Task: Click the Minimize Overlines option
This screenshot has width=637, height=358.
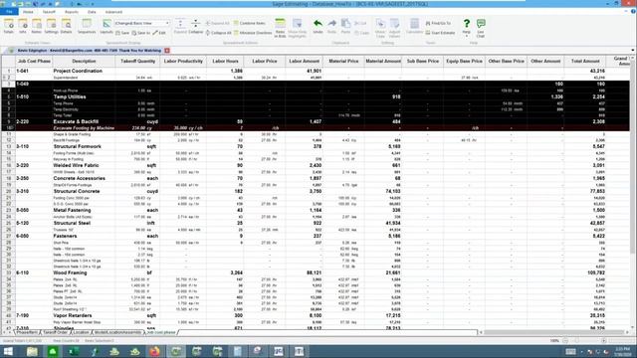Action: [253, 33]
